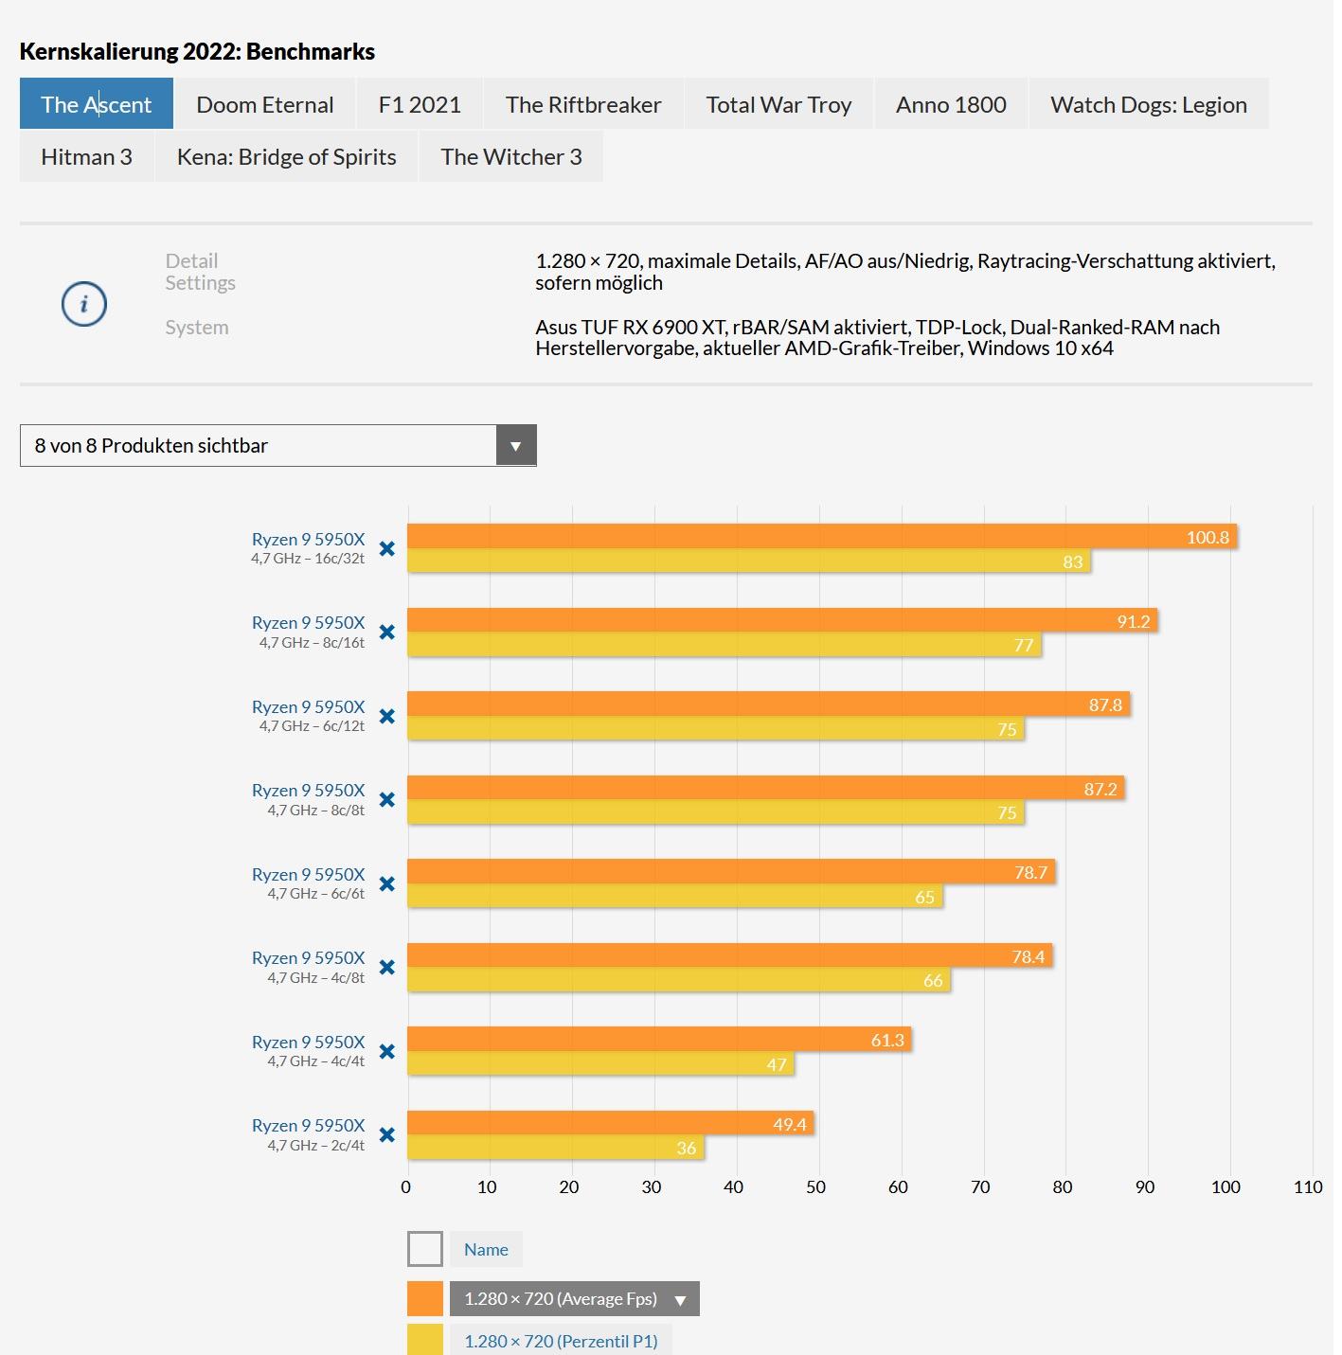Toggle the yellow Perzentil P1 series box
The height and width of the screenshot is (1355, 1342).
coord(425,1340)
